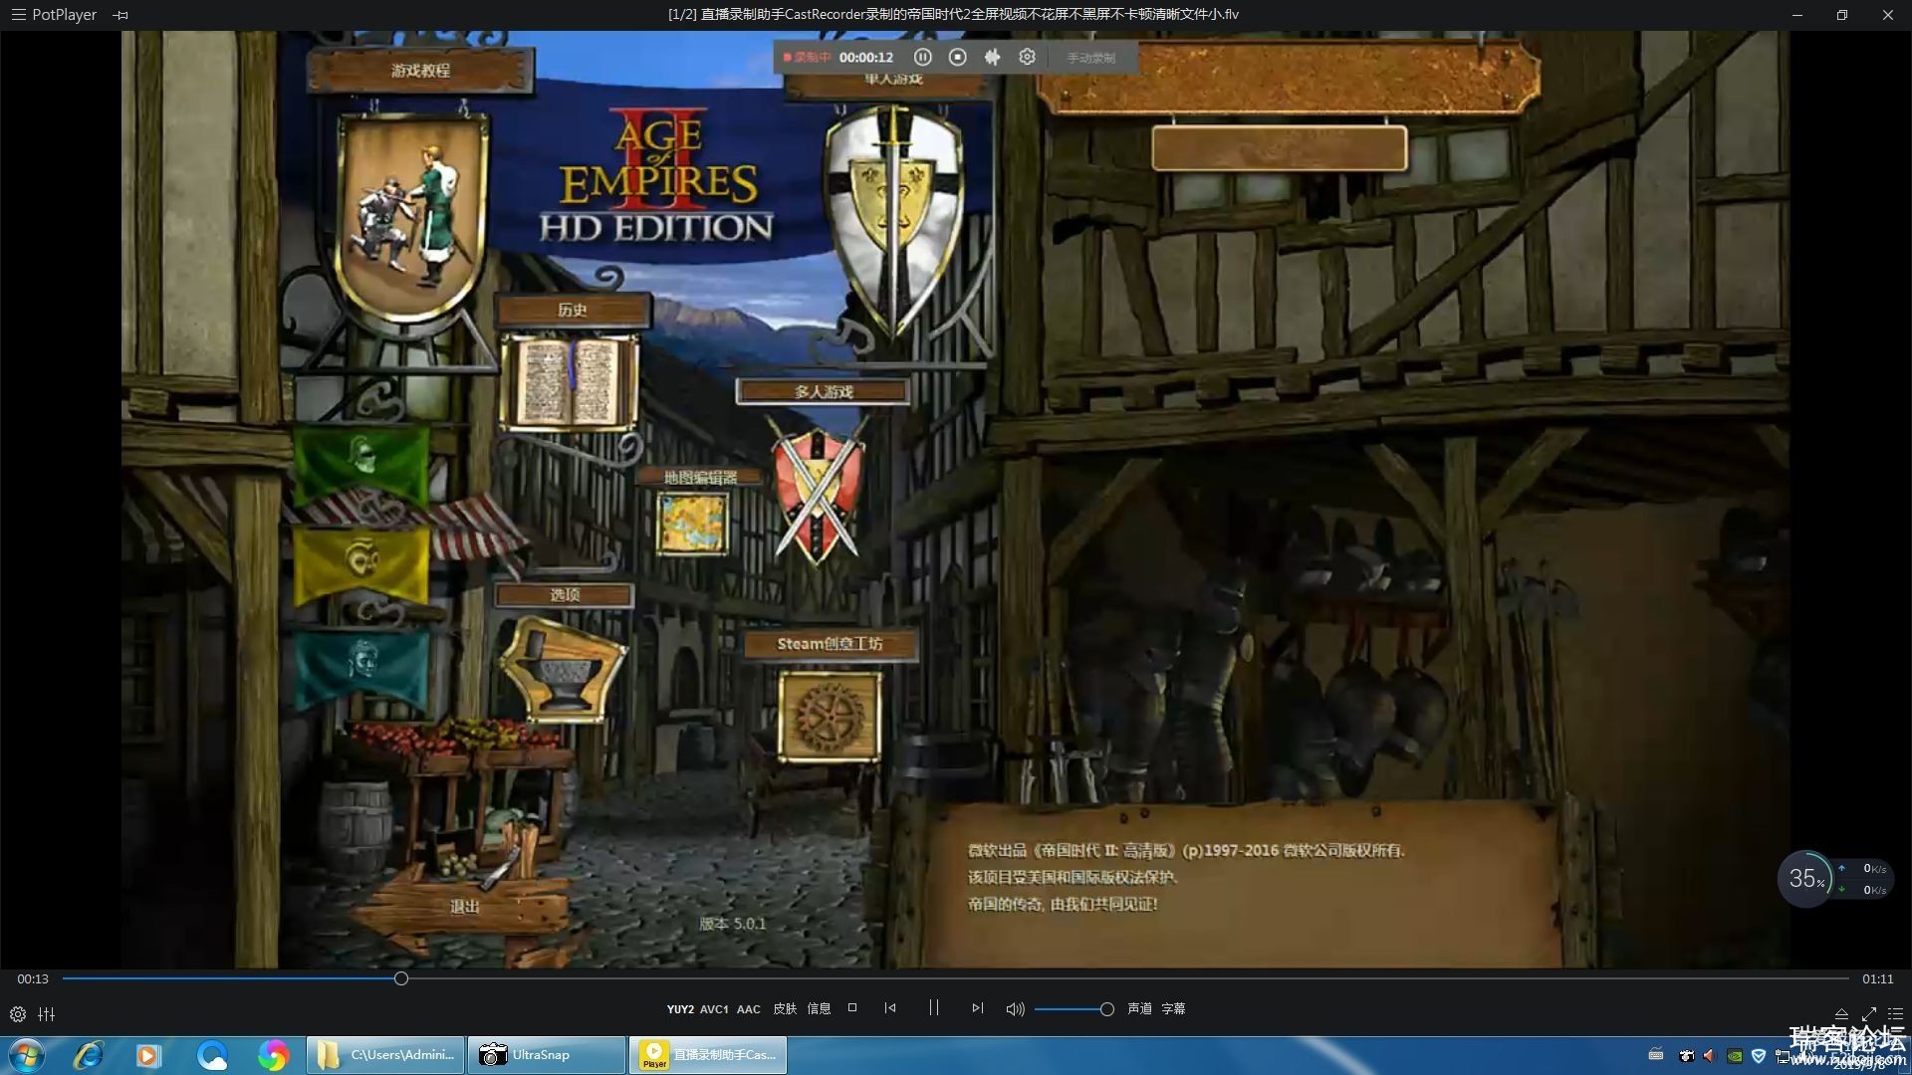Viewport: 1912px width, 1075px height.
Task: Click the 00:13 elapsed time display
Action: point(33,979)
